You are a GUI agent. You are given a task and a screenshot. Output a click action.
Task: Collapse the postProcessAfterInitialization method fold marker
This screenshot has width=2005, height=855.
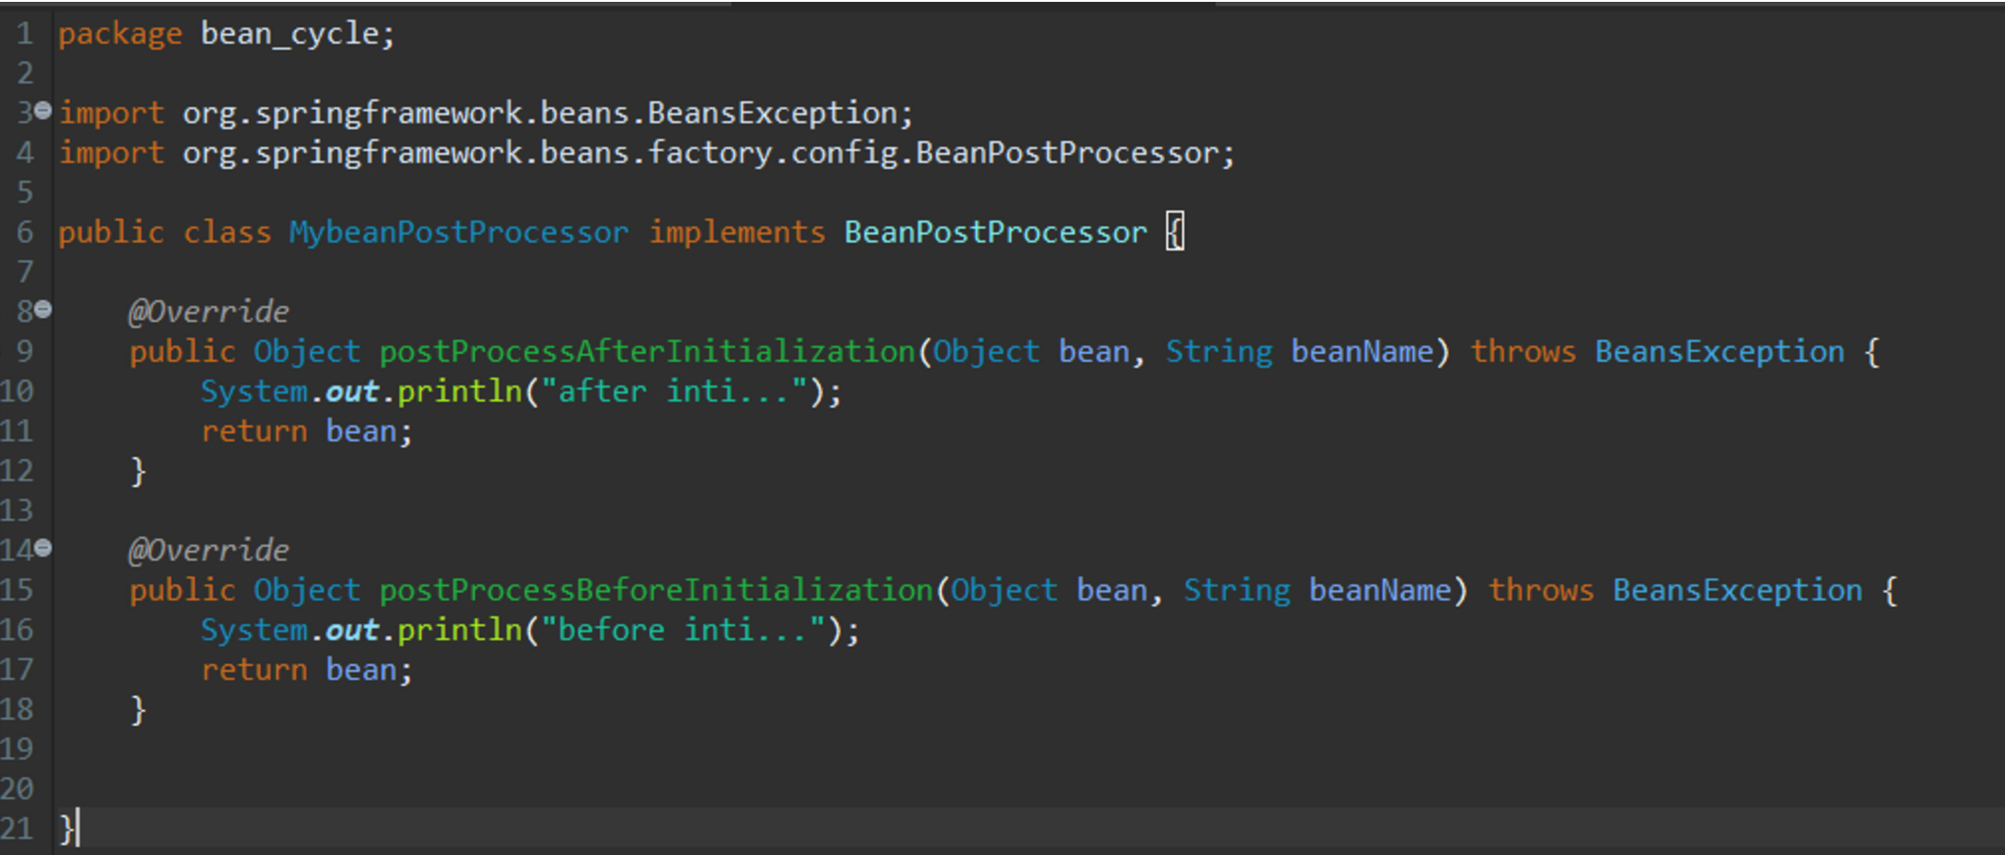click(43, 310)
